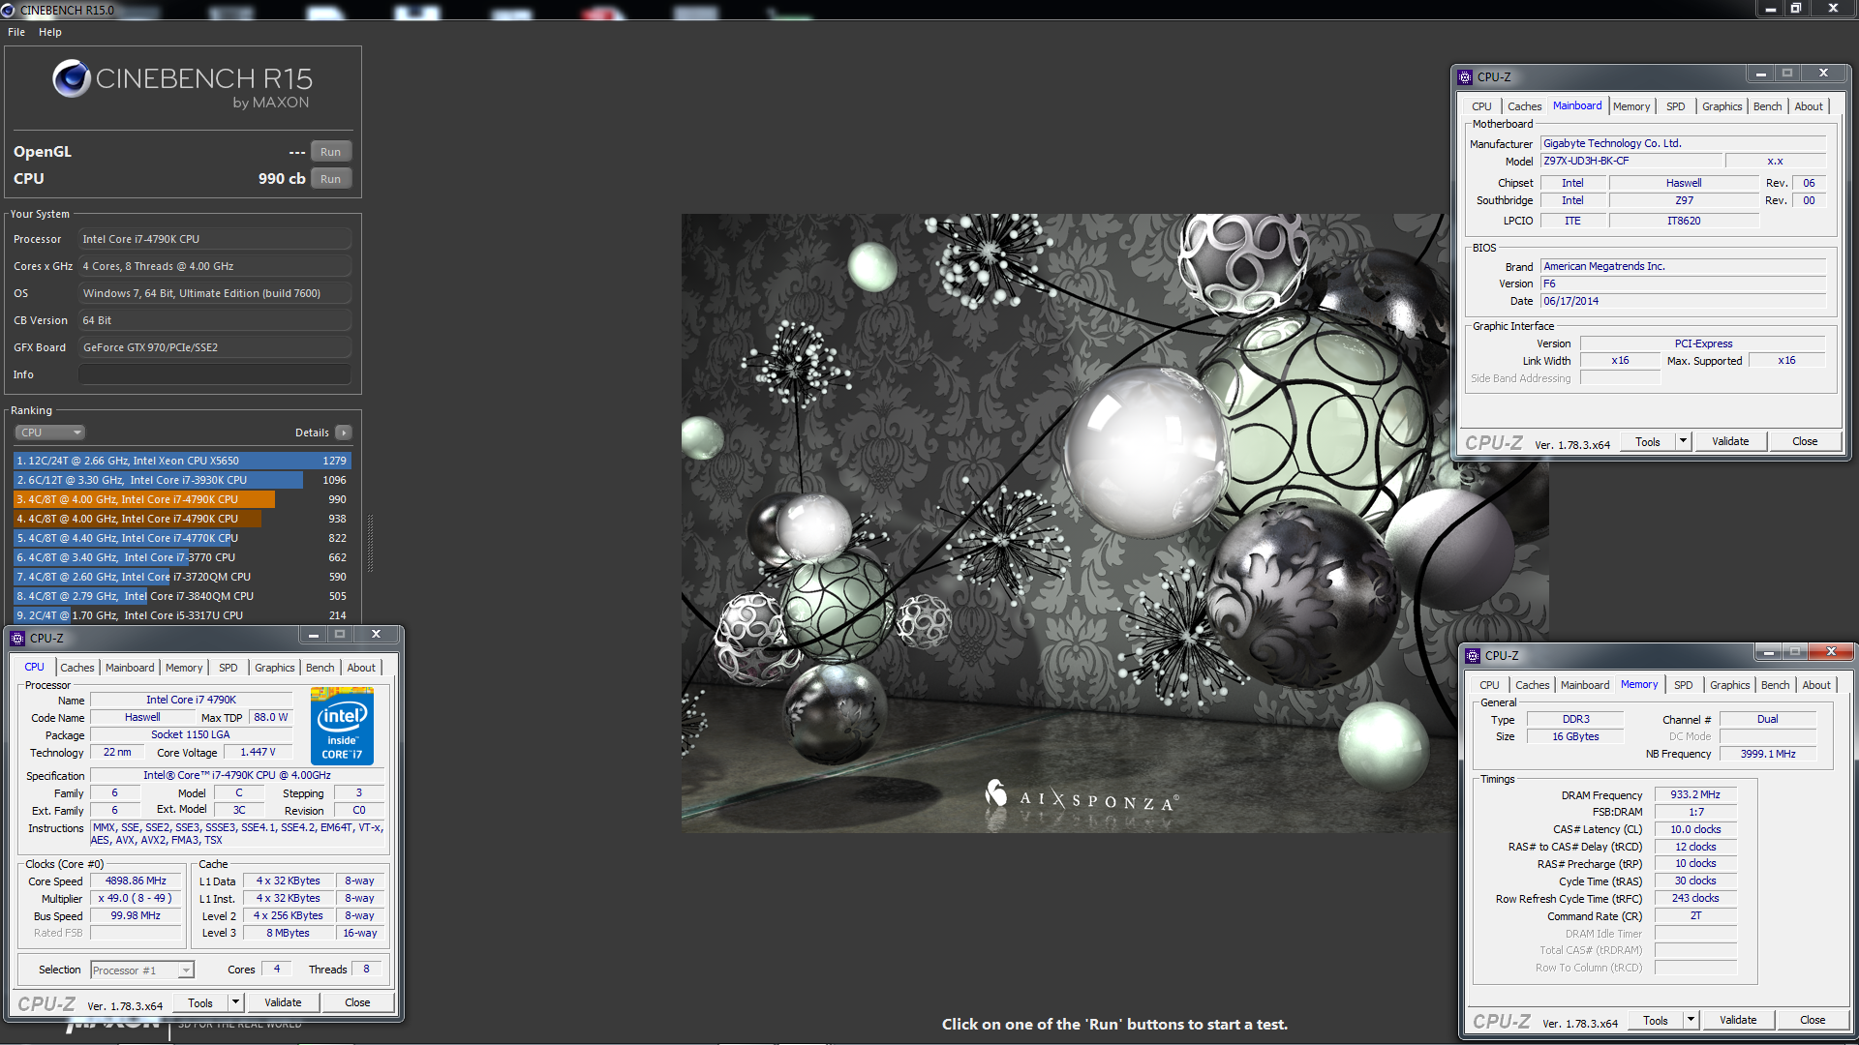Screen dimensions: 1859x1045
Task: Select ranking row Intel Xeon CPU X5650
Action: coord(182,461)
